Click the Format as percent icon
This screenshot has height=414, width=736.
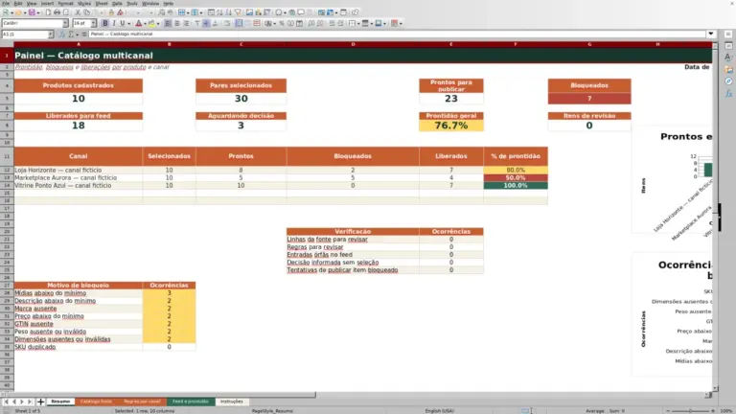(x=282, y=23)
